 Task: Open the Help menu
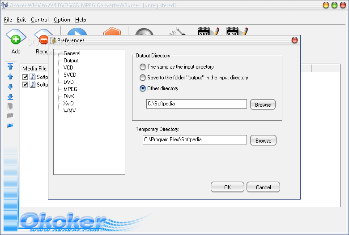coord(81,20)
